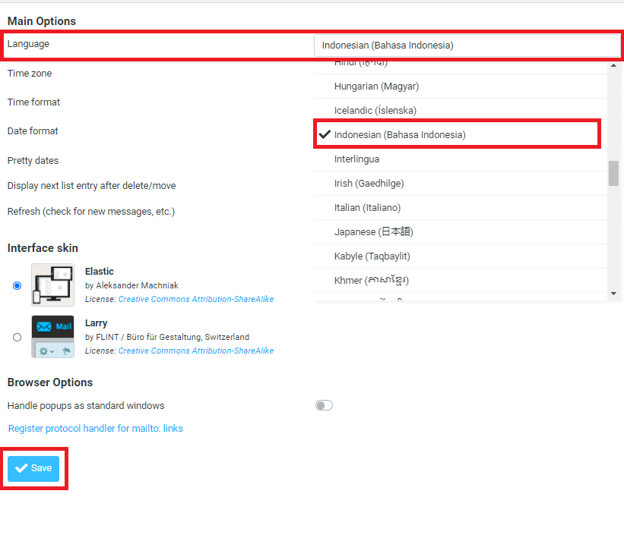
Task: Choose Interlingua from the dropdown list
Action: pos(356,159)
